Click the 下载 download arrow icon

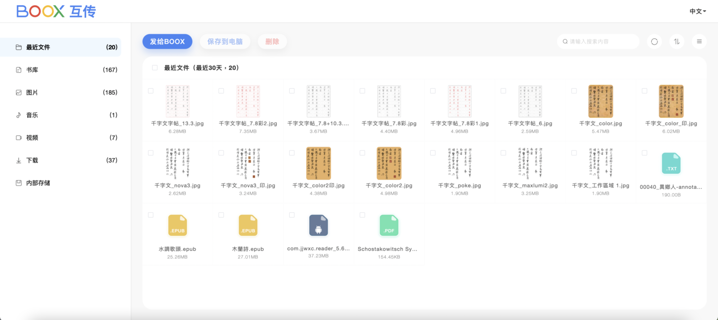point(18,161)
